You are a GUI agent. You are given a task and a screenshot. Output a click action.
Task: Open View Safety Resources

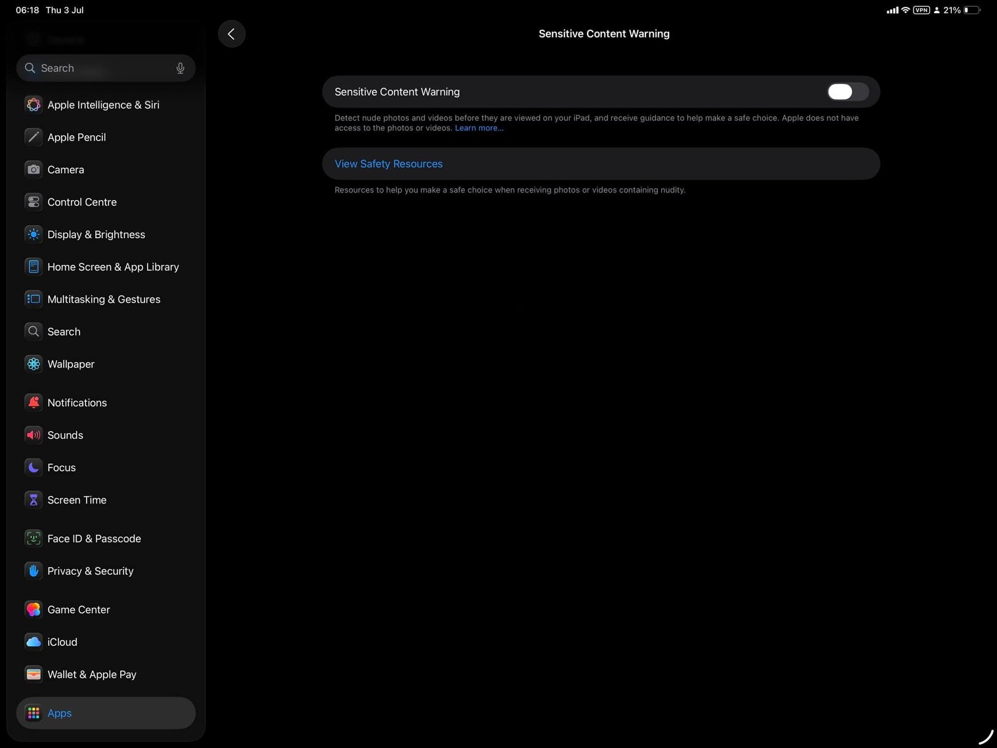[x=388, y=164]
